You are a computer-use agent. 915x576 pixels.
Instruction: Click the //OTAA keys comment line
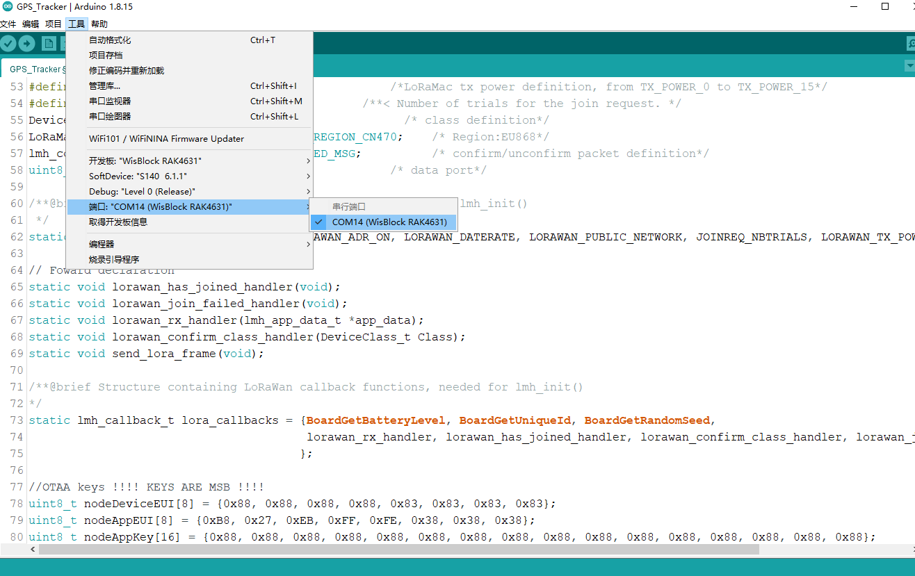coord(146,487)
